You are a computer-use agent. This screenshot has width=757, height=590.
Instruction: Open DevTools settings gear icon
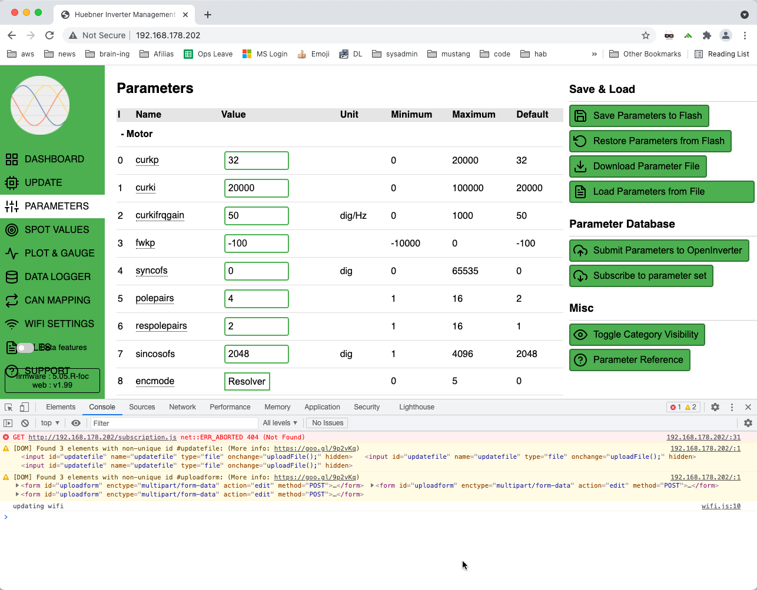click(x=715, y=407)
